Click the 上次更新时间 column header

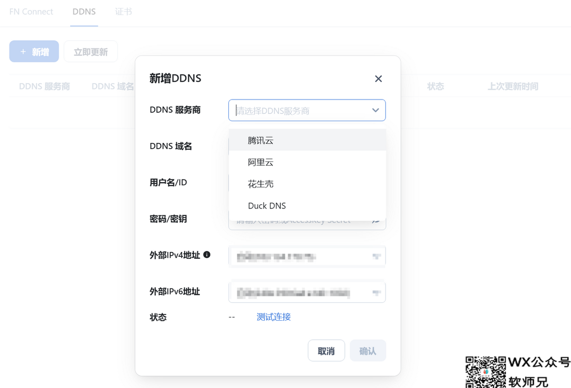pos(513,86)
